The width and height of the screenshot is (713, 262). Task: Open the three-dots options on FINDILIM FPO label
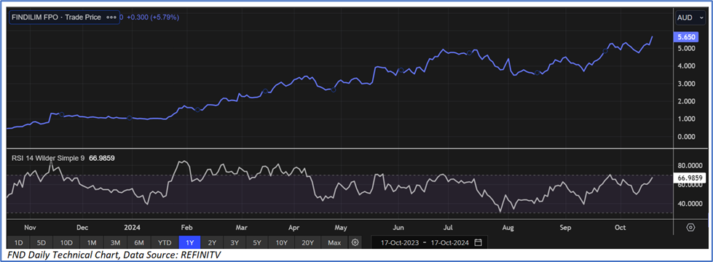(111, 17)
